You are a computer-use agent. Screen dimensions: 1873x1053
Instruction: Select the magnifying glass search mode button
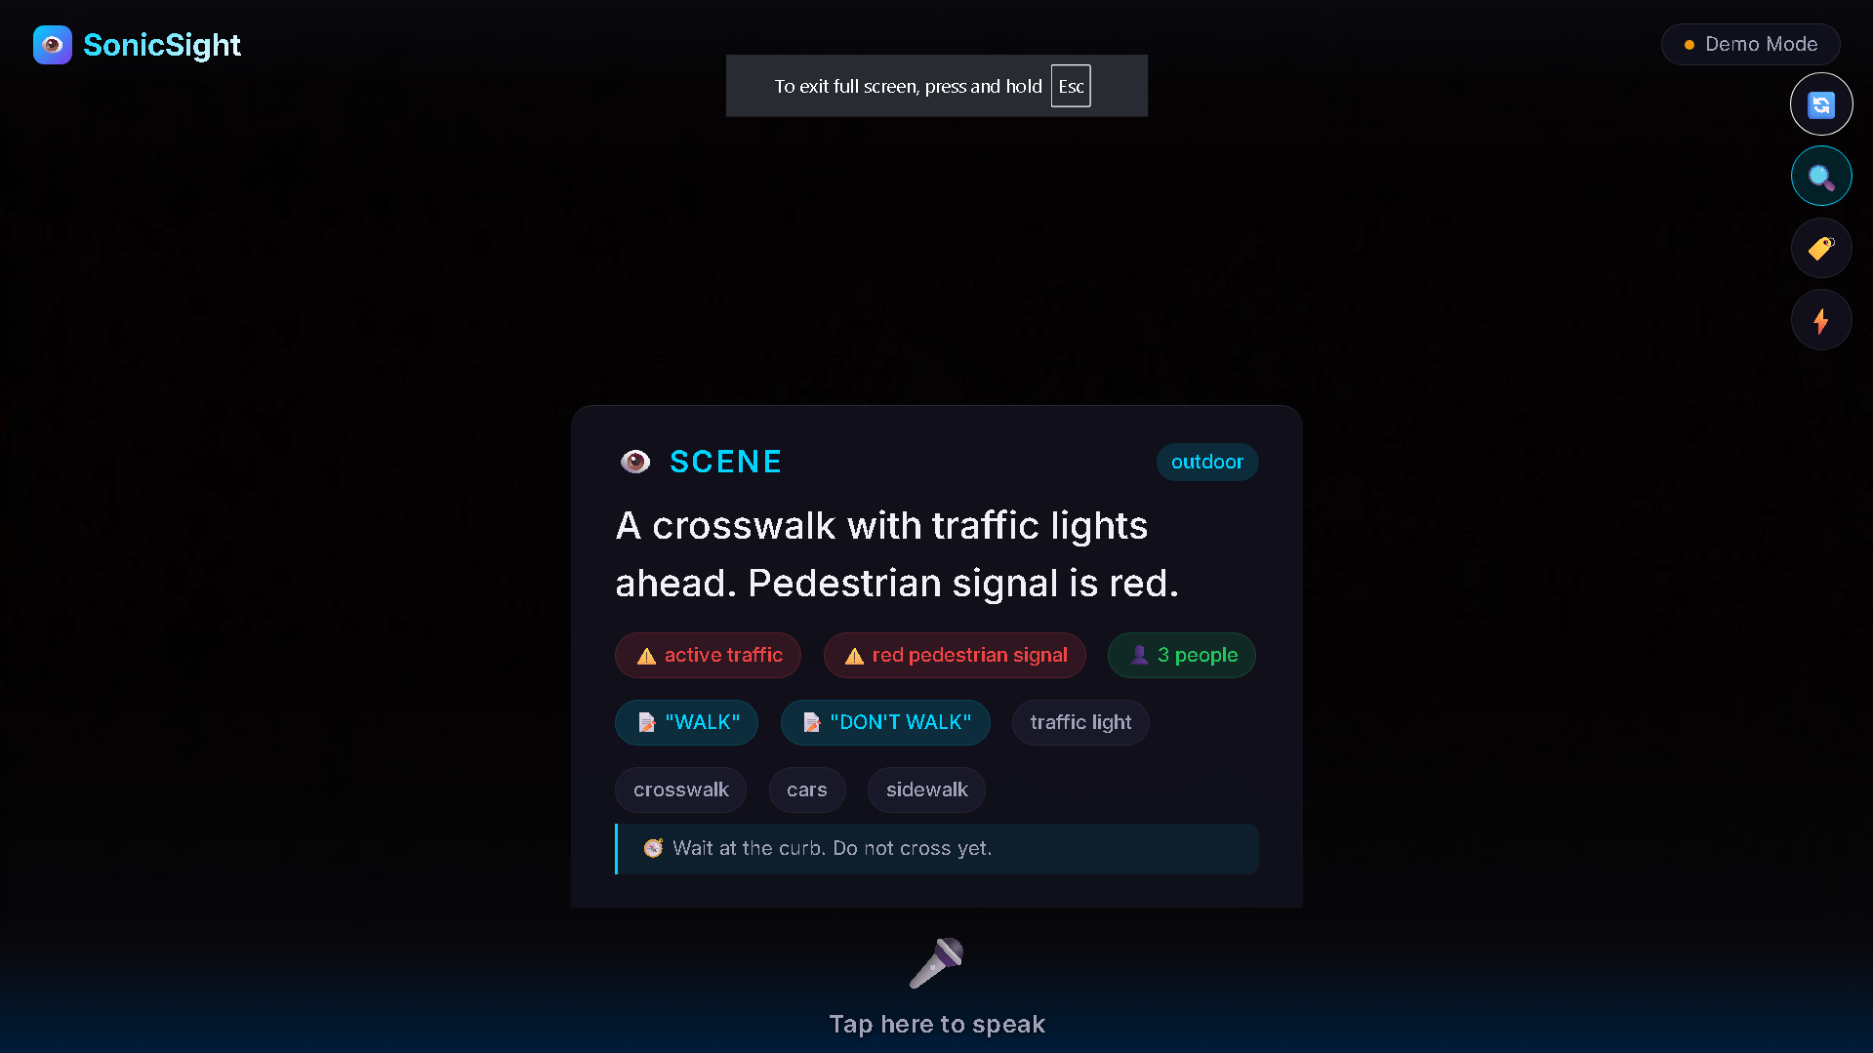[1821, 177]
